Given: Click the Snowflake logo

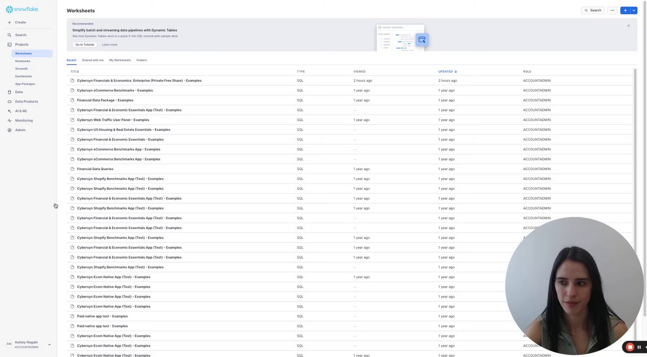Looking at the screenshot, I should [x=22, y=9].
